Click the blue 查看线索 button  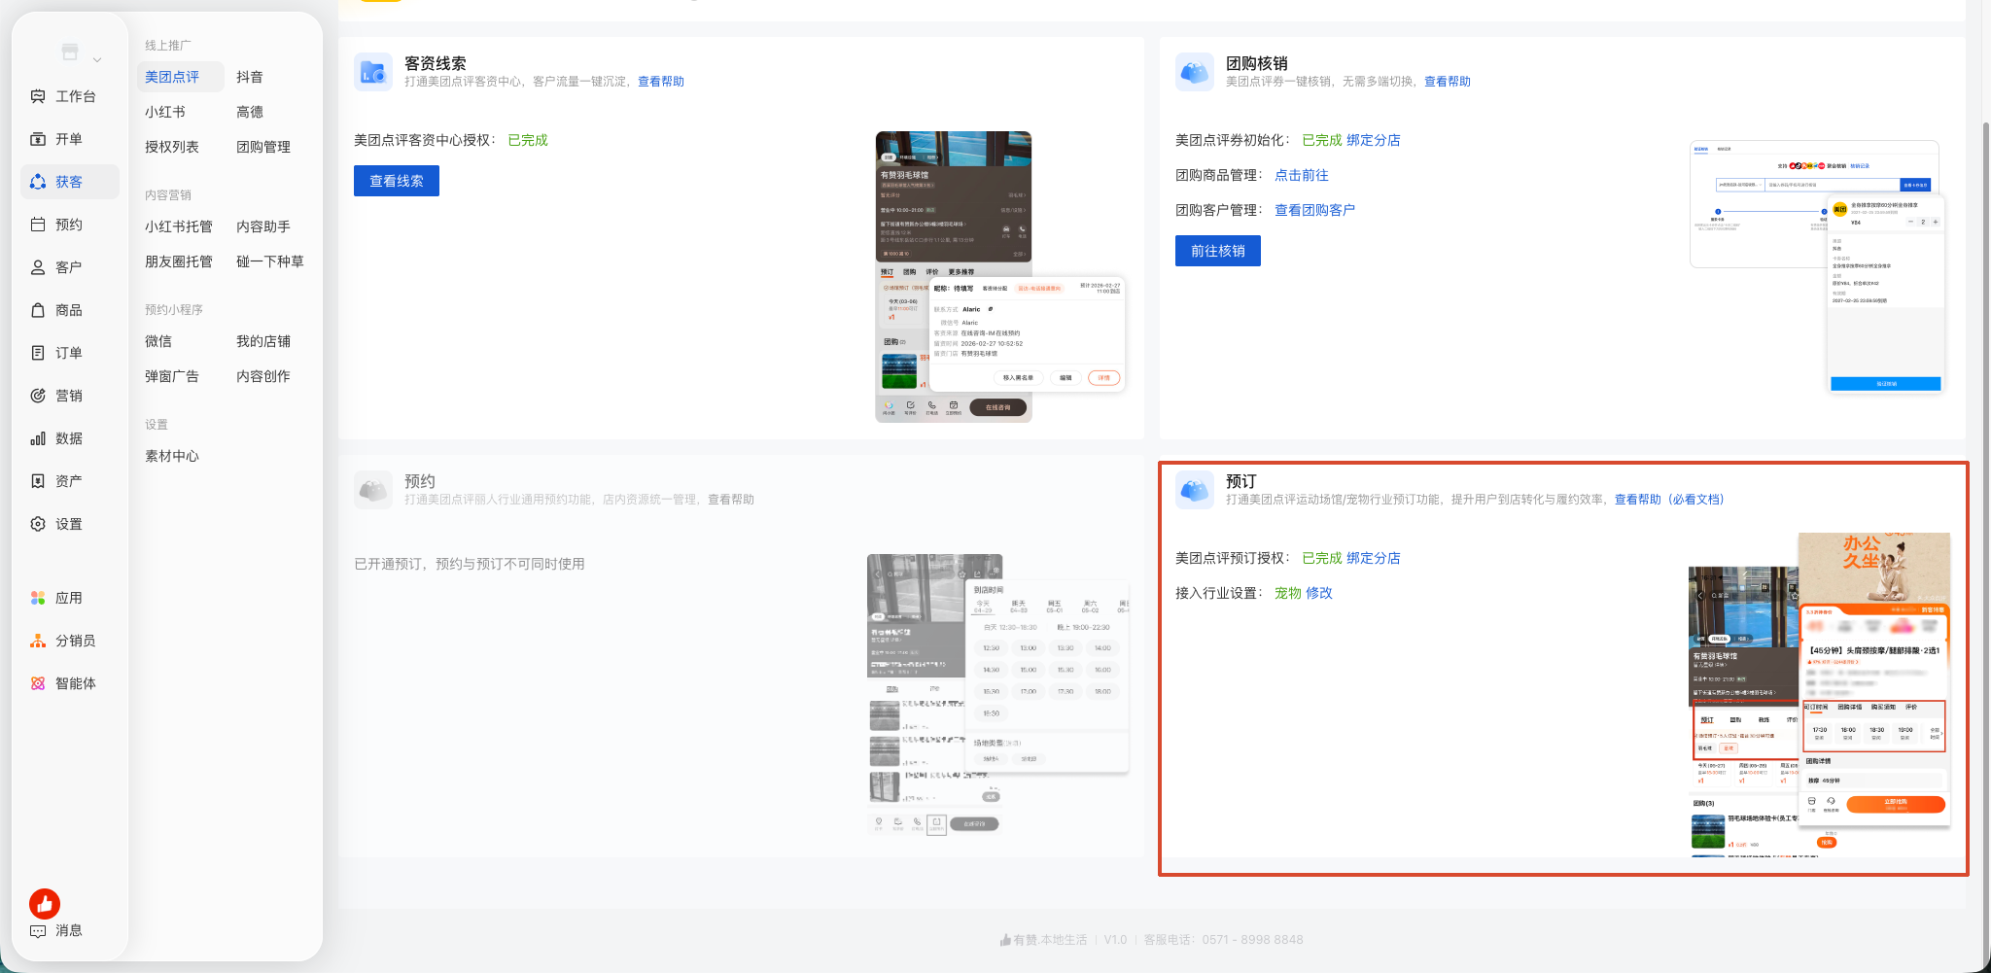(397, 181)
